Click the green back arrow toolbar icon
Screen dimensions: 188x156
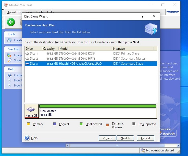click(x=11, y=22)
